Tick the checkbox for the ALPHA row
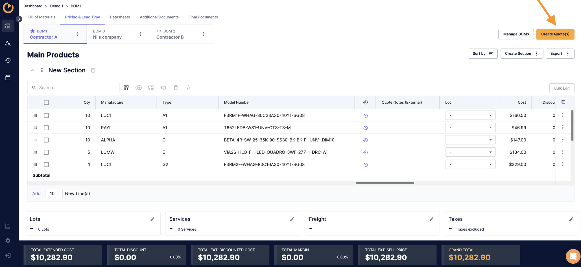Image resolution: width=581 pixels, height=267 pixels. pos(46,140)
